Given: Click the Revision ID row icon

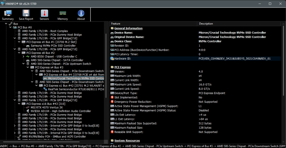Looking at the screenshot, I should tap(112, 46).
